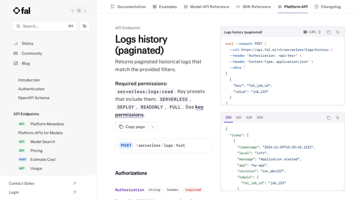
Task: Open the cURL language dropdown
Action: pyautogui.click(x=312, y=32)
